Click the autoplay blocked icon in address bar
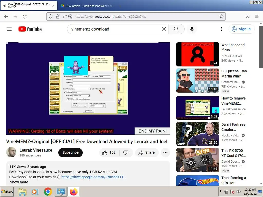 point(70,16)
